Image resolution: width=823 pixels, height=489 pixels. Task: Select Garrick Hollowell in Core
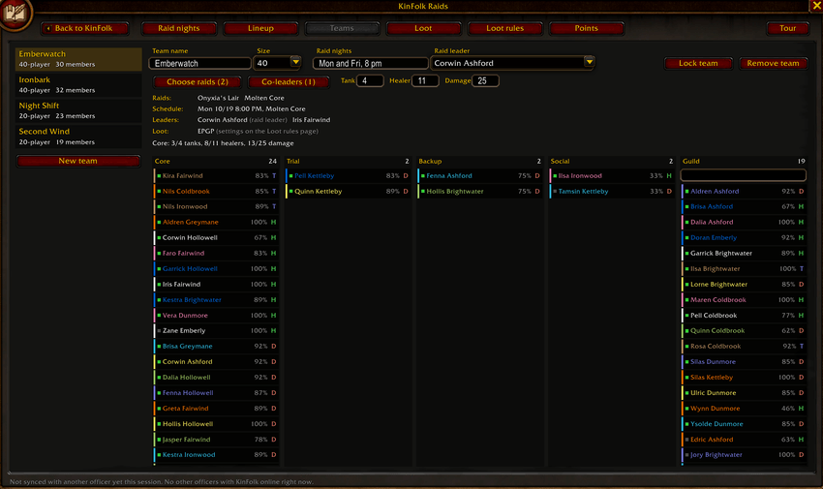click(216, 268)
